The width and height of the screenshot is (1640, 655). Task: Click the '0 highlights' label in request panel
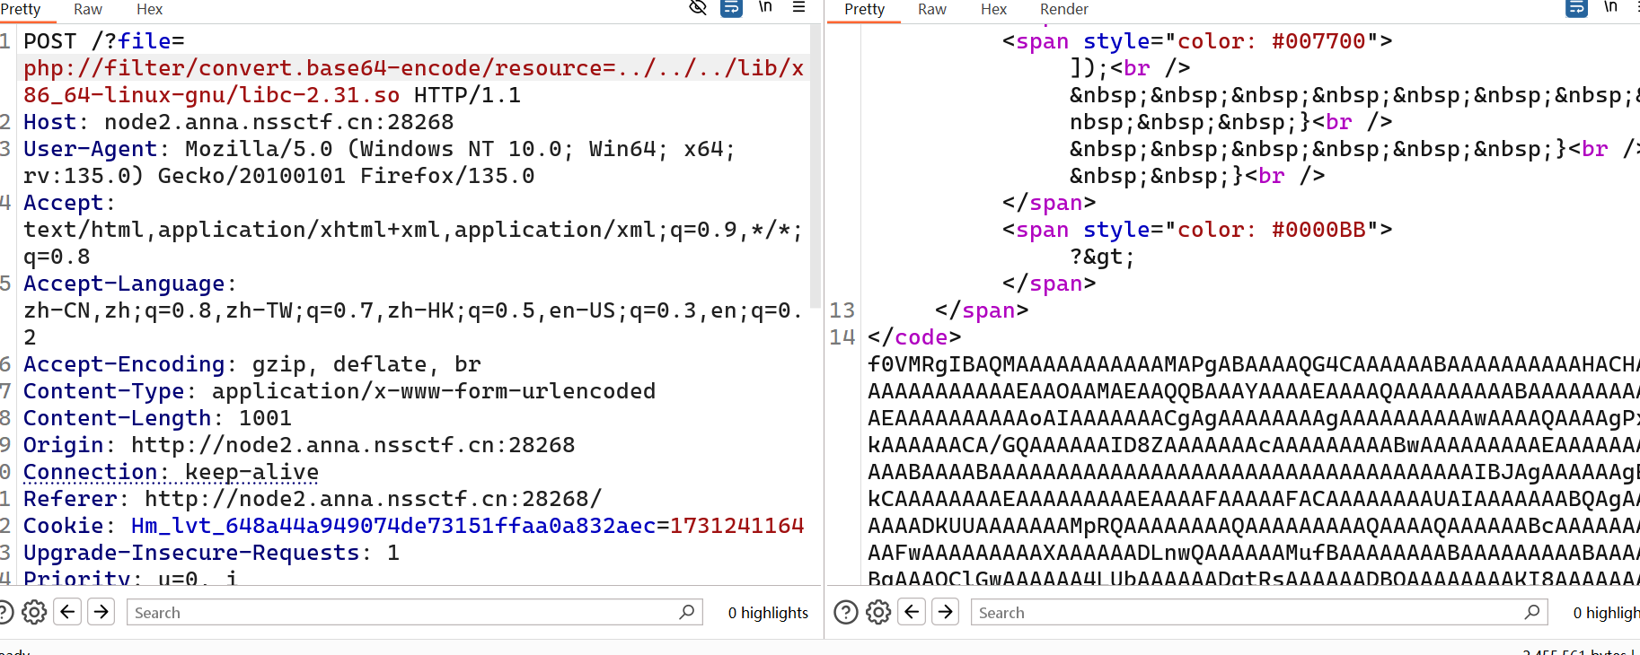tap(768, 613)
